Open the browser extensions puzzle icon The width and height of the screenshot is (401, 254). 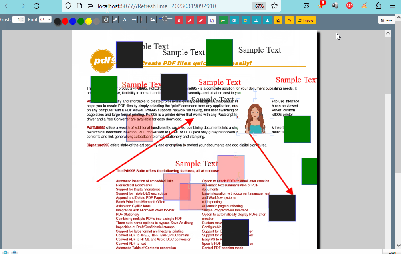(378, 6)
